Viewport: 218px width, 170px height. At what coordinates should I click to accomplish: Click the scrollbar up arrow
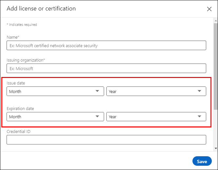pyautogui.click(x=216, y=21)
